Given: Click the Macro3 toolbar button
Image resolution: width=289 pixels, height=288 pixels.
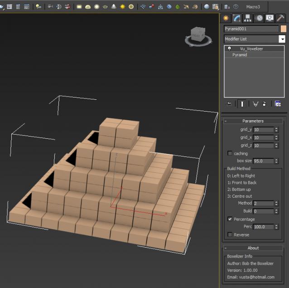Looking at the screenshot, I should (x=253, y=7).
